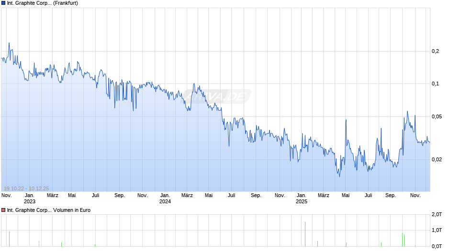Click the first 'März' label after Jan. 2023
450x251 pixels.
(x=53, y=196)
